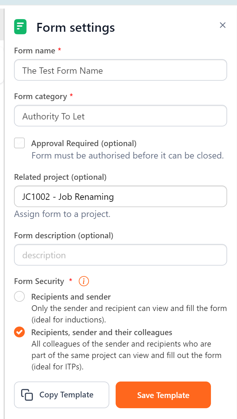Toggle Approval Required by clicking its label
237x419 pixels.
[84, 143]
